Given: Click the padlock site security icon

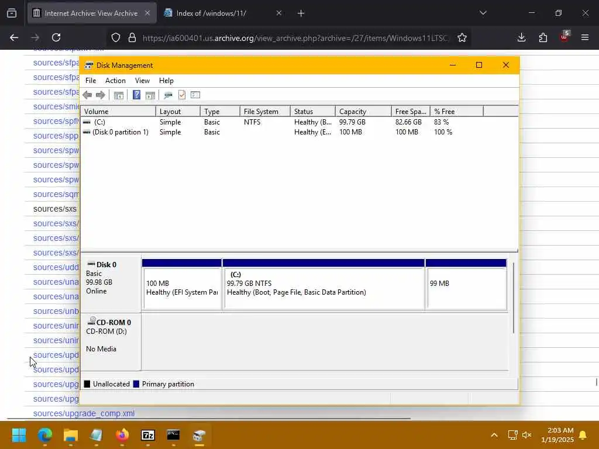Looking at the screenshot, I should coord(132,37).
